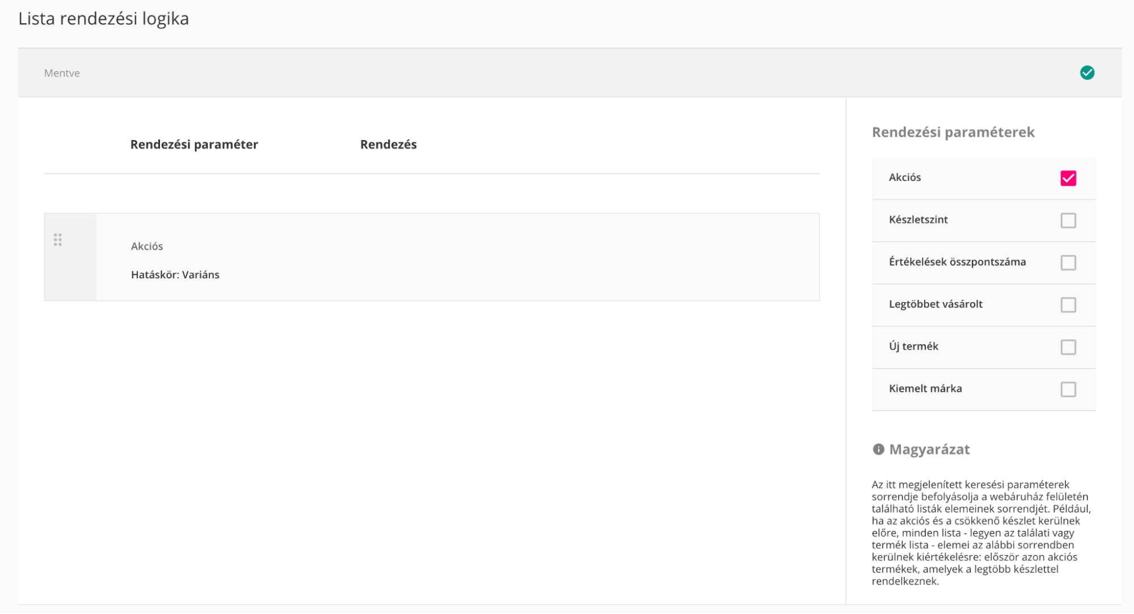Click the Kiemelt márka label text
The width and height of the screenshot is (1134, 614).
pos(925,388)
